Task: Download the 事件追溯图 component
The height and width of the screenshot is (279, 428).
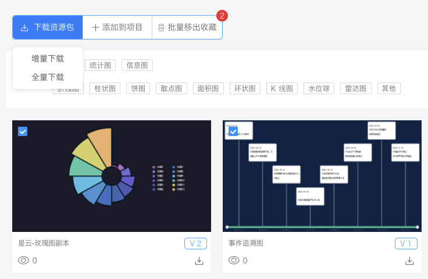Action: 409,261
